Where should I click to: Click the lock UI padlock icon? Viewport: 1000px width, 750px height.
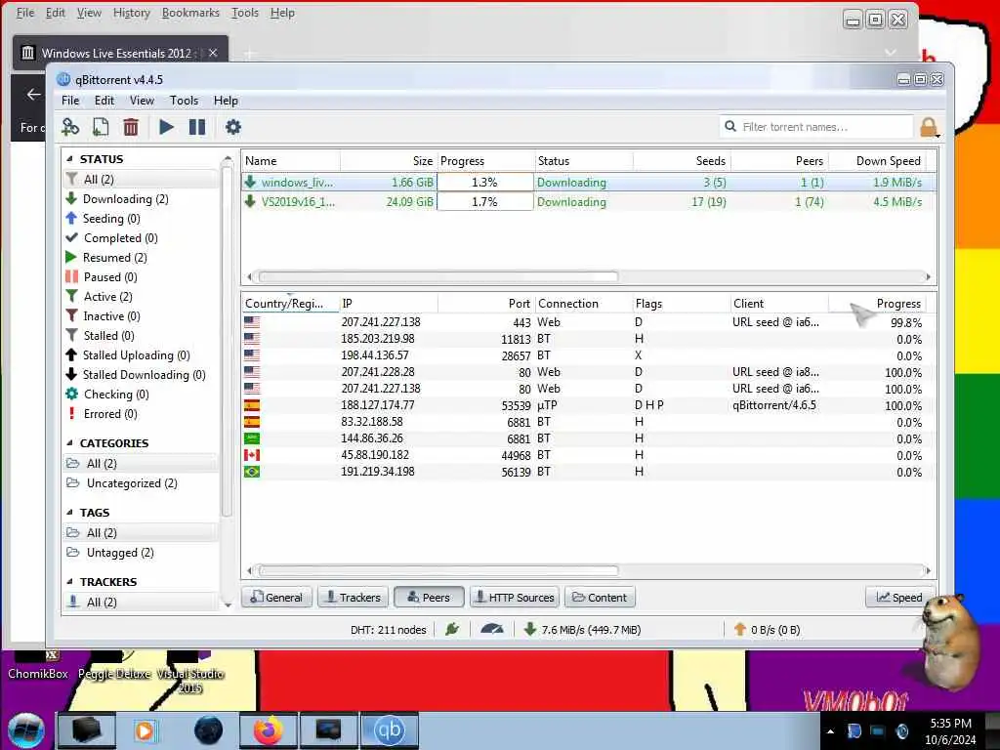pos(929,127)
